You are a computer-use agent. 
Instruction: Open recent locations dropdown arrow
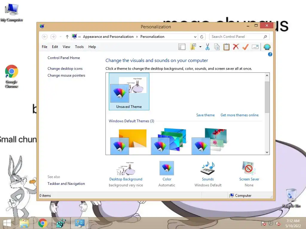coord(60,37)
